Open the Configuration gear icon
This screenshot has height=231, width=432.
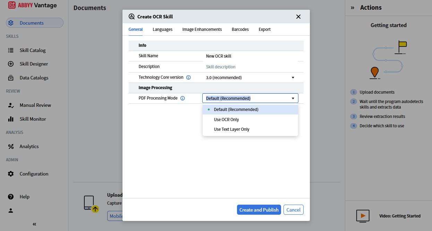click(x=11, y=174)
